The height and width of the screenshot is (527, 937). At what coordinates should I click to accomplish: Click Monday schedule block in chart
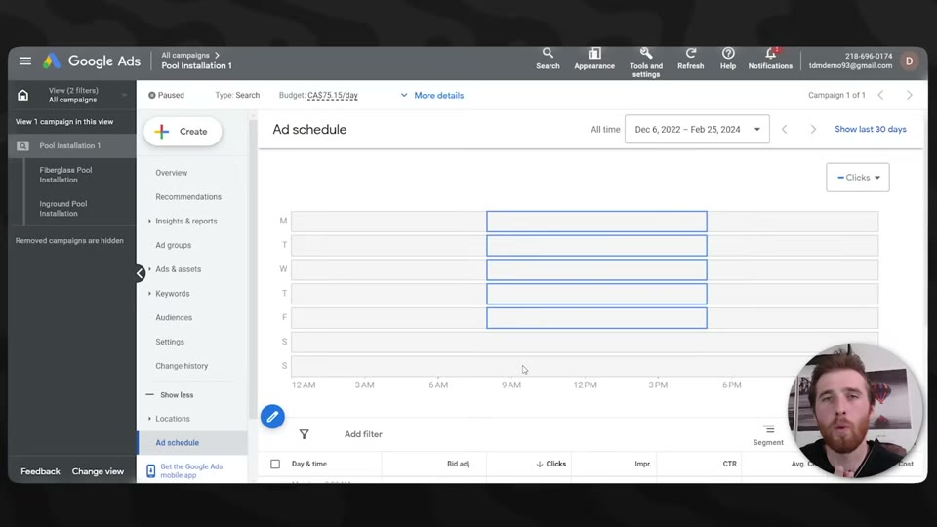click(x=596, y=222)
